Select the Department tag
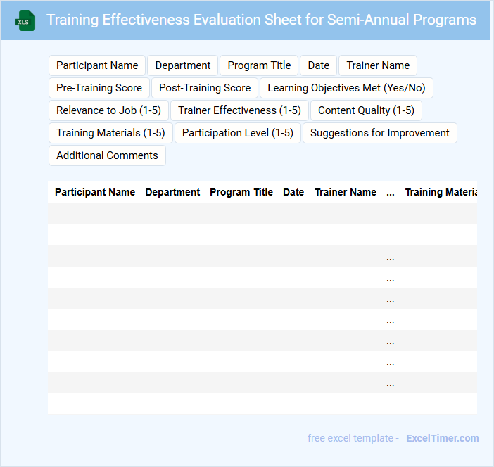Viewport: 494px width, 467px height. click(183, 65)
